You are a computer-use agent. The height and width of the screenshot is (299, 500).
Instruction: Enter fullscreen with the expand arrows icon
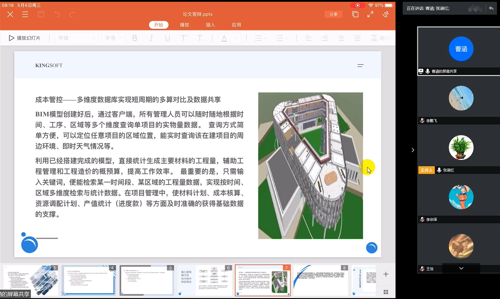coord(370,14)
